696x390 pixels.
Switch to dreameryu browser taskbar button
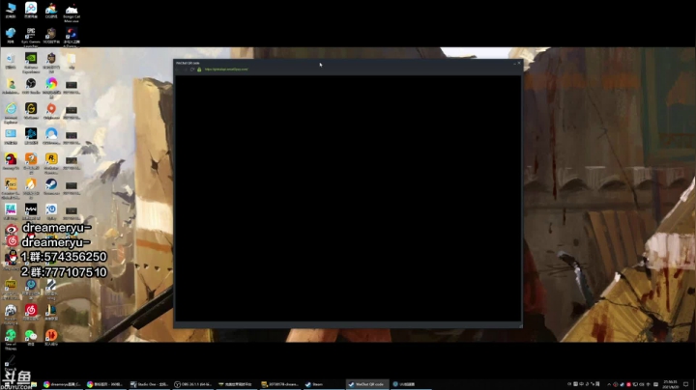click(62, 384)
